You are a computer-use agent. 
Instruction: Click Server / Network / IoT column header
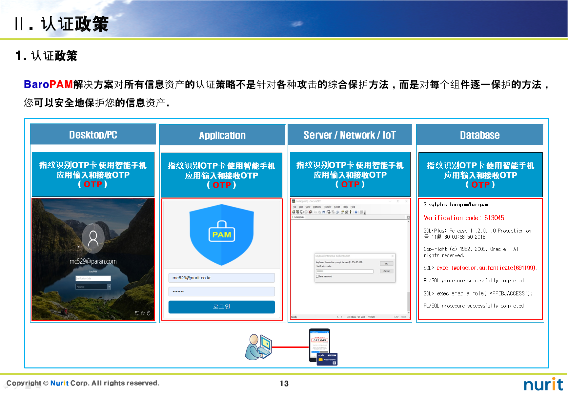[x=350, y=135]
